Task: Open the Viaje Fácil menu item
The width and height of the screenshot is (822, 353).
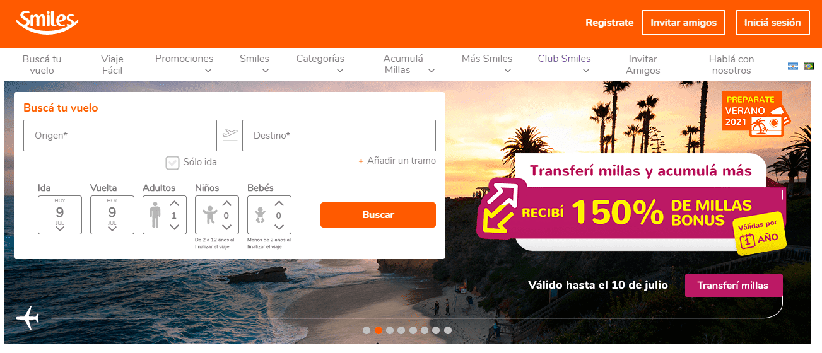Action: [112, 64]
